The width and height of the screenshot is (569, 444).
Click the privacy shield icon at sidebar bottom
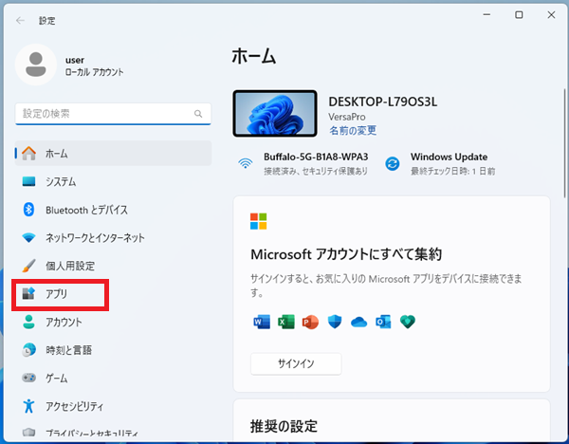[x=29, y=433]
